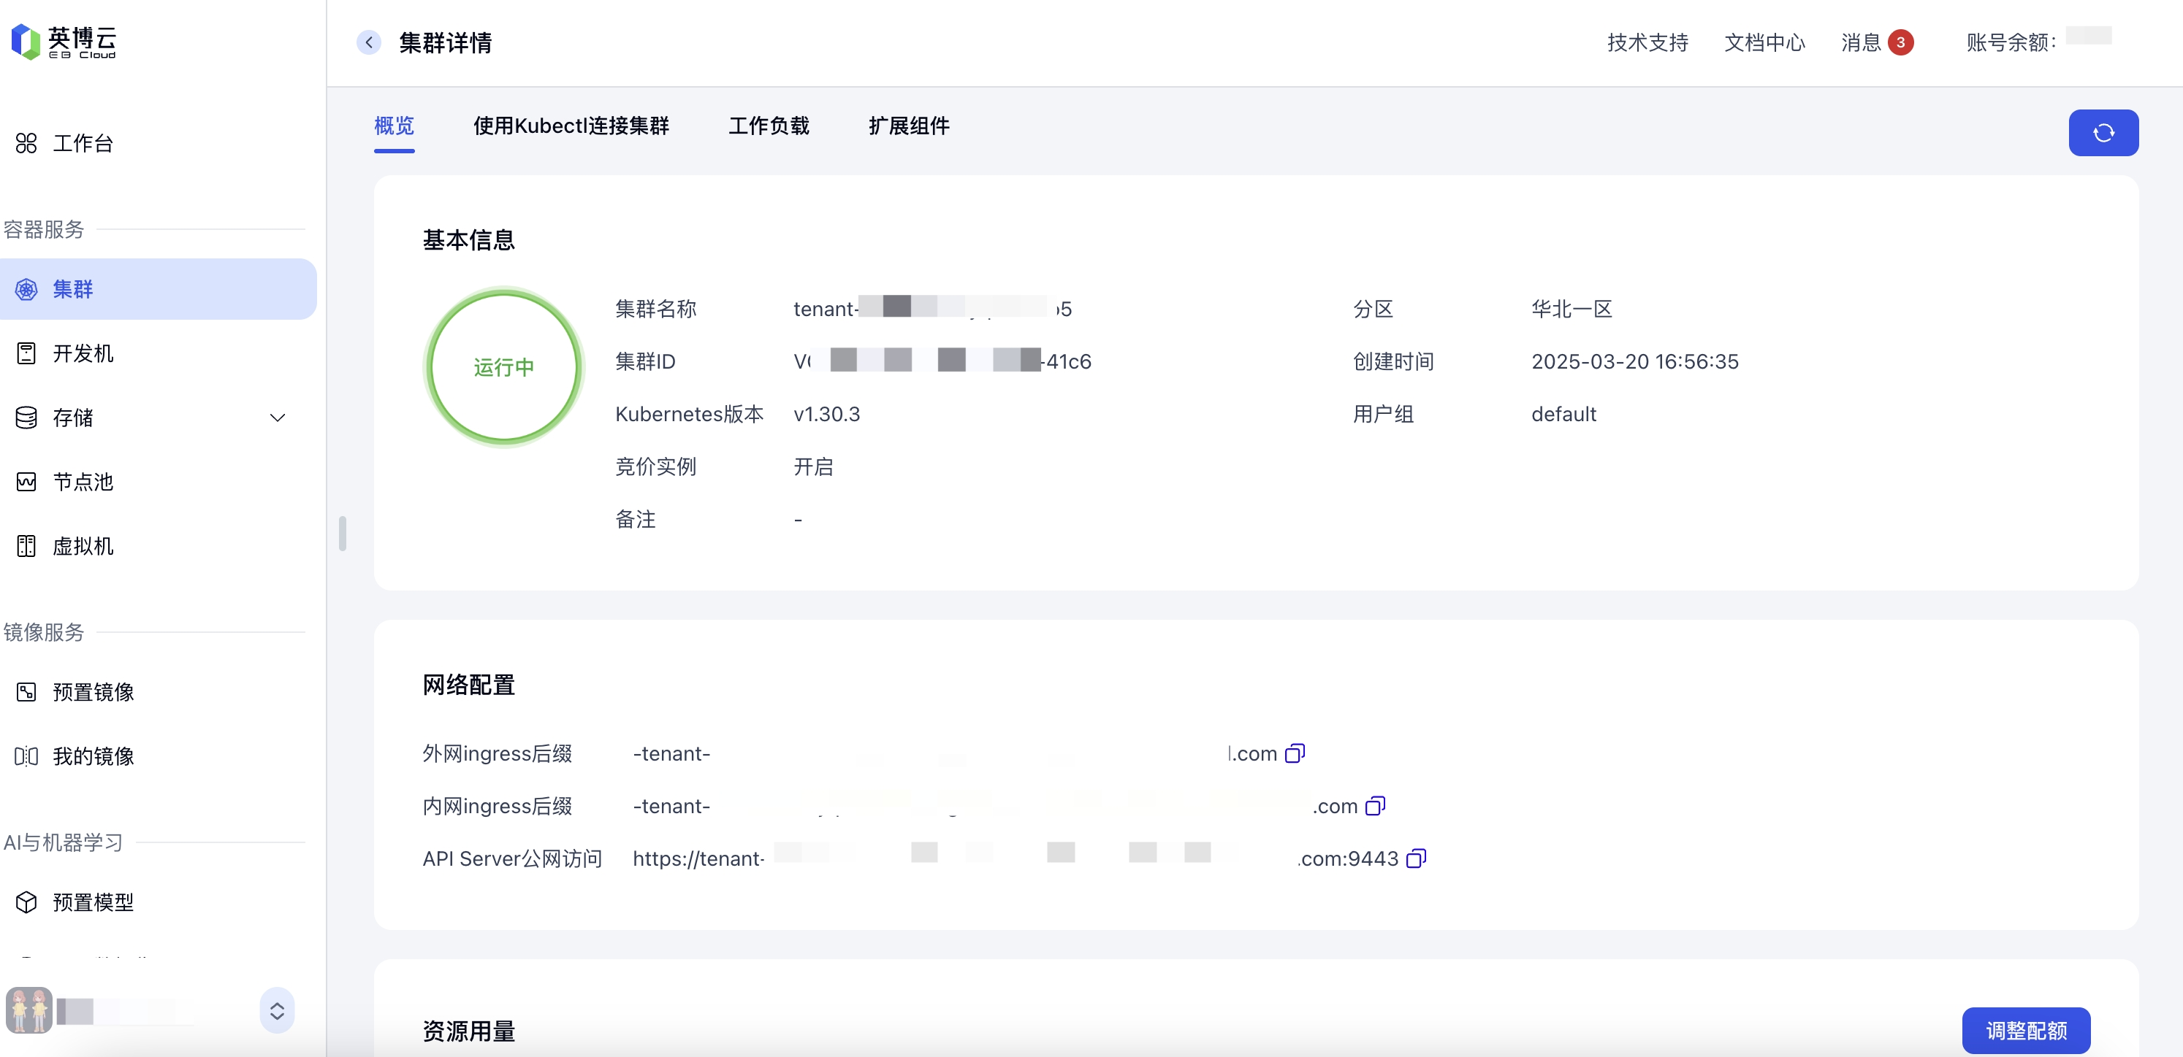
Task: Open the 扩展组件 tab
Action: tap(908, 126)
